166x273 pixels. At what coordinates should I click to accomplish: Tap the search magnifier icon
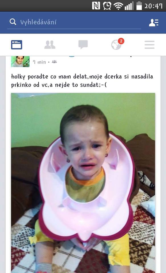pos(13,22)
